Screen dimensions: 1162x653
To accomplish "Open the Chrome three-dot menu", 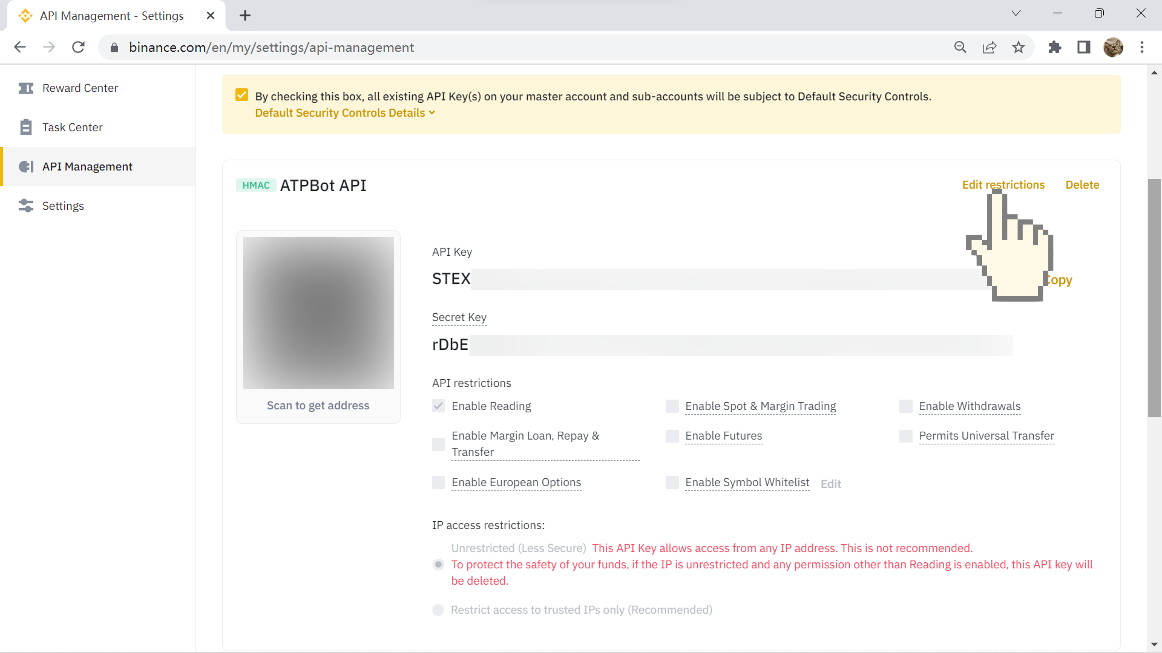I will 1142,47.
